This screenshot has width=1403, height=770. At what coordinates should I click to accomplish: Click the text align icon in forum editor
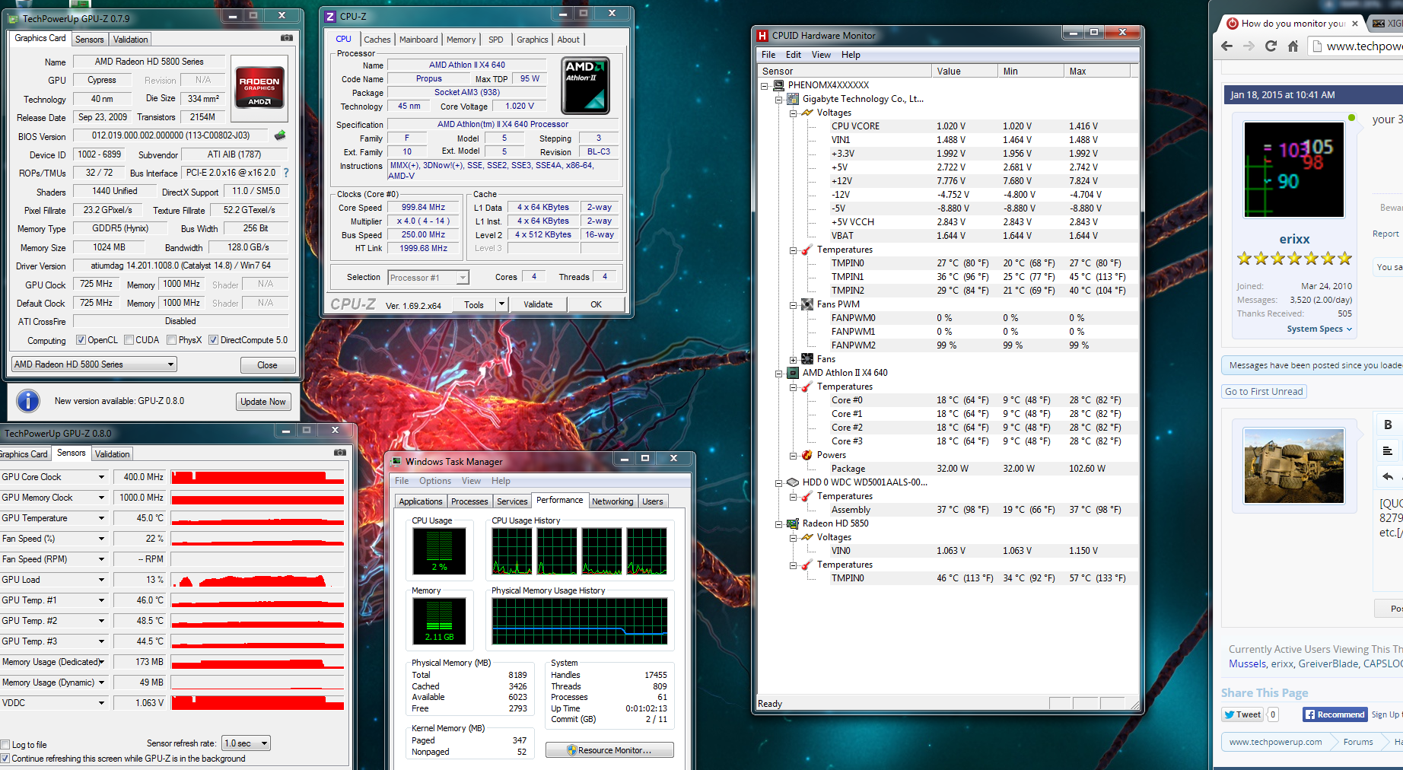(1387, 450)
